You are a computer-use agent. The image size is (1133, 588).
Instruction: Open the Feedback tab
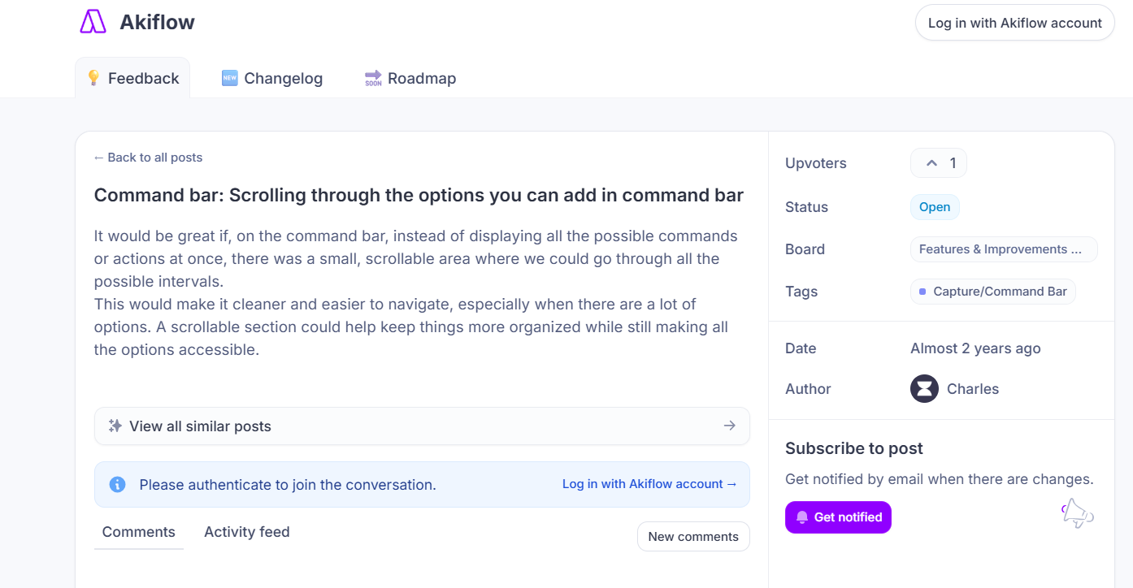coord(132,78)
